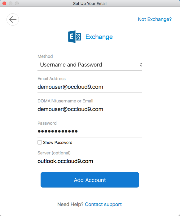
Task: Click the Add Account button
Action: point(90,180)
